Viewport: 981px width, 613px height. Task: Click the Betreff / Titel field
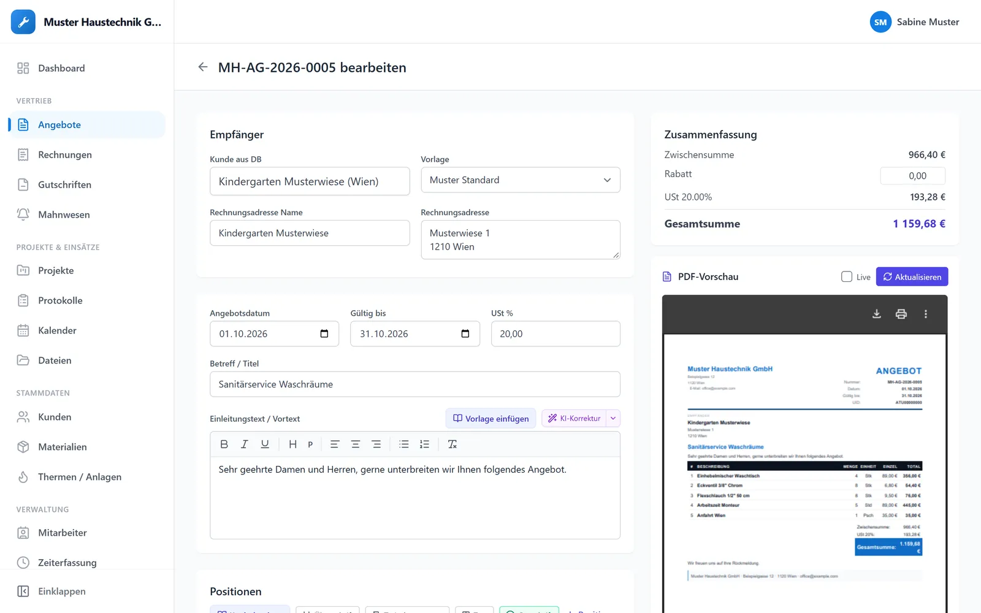pyautogui.click(x=415, y=384)
